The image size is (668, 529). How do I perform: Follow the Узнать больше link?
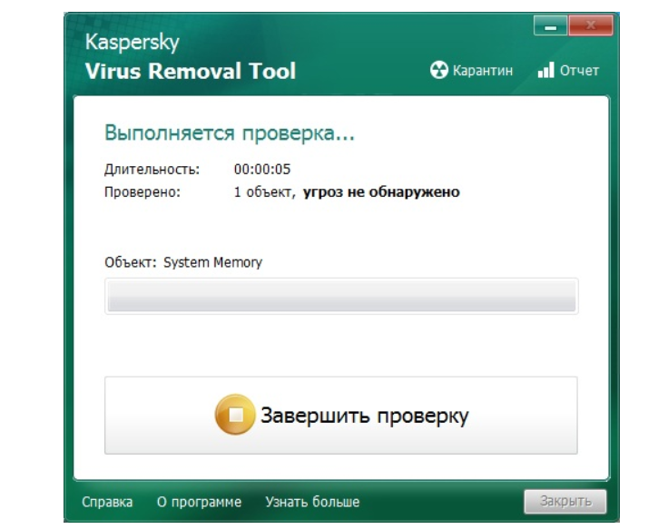[312, 502]
